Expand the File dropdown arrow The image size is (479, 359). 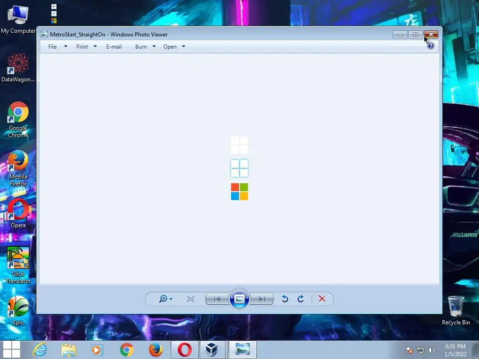(x=65, y=46)
